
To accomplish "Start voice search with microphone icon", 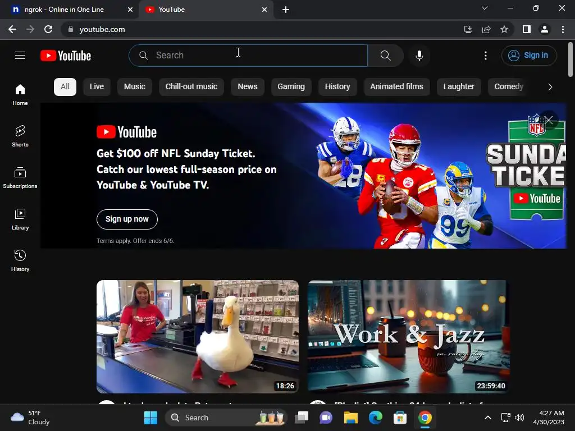I will (419, 56).
